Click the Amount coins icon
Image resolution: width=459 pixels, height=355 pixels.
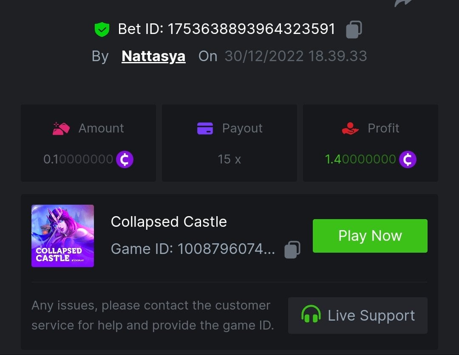61,128
